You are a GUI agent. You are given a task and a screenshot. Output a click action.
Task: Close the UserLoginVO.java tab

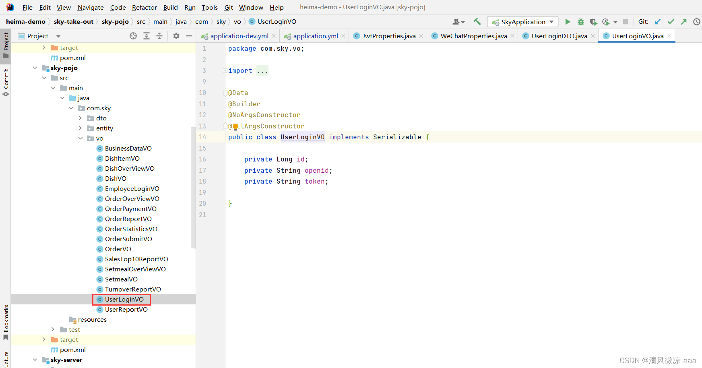click(669, 36)
